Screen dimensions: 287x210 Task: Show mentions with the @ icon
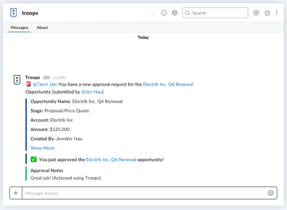click(x=256, y=13)
